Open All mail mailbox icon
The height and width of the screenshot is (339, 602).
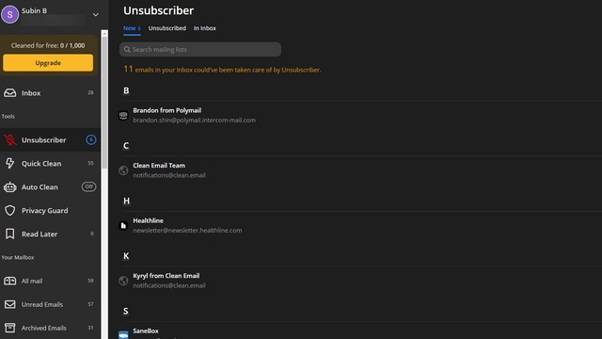tap(10, 281)
